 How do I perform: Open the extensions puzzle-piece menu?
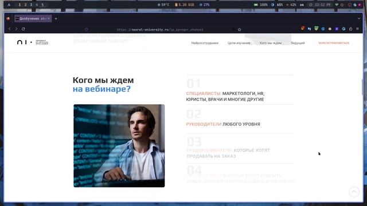(350, 29)
